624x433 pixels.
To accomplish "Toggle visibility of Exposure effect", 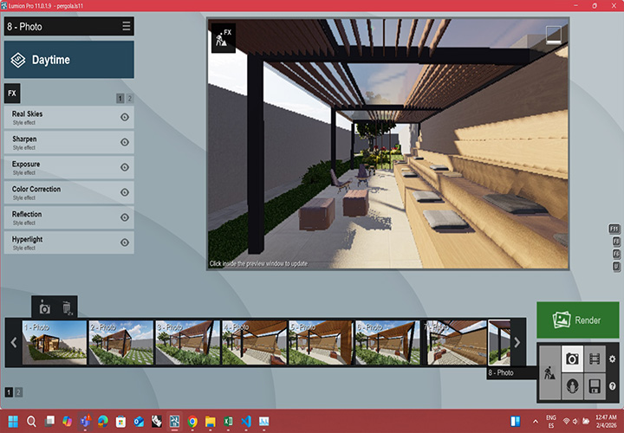I will 125,167.
